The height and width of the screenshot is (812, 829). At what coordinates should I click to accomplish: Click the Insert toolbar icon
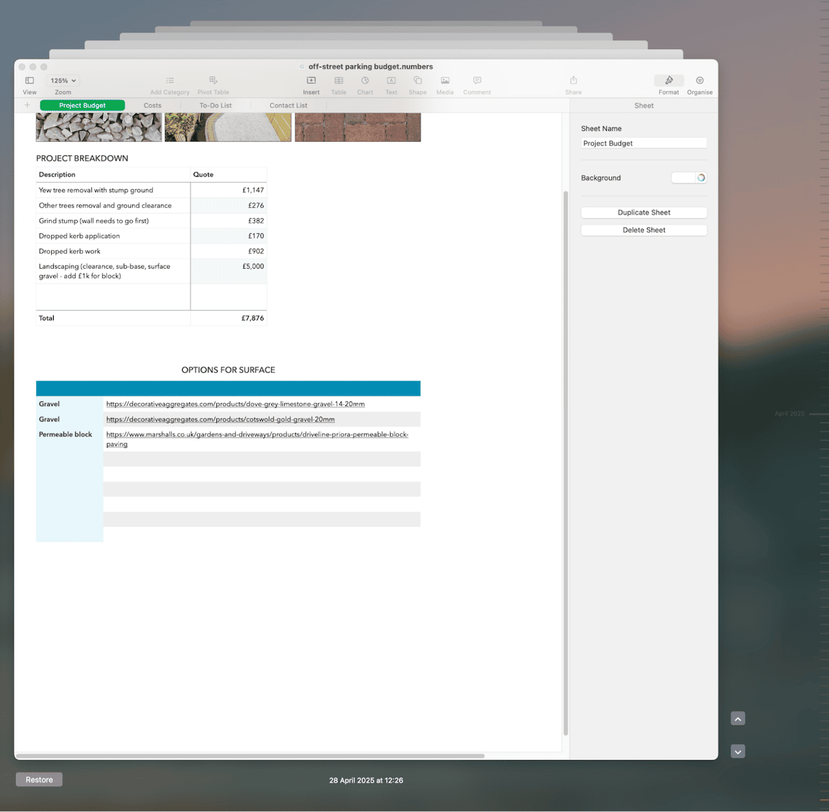pos(311,80)
